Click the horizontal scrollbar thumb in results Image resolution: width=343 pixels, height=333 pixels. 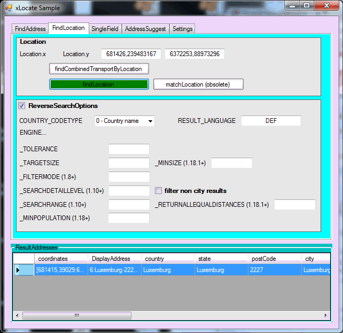pyautogui.click(x=76, y=315)
